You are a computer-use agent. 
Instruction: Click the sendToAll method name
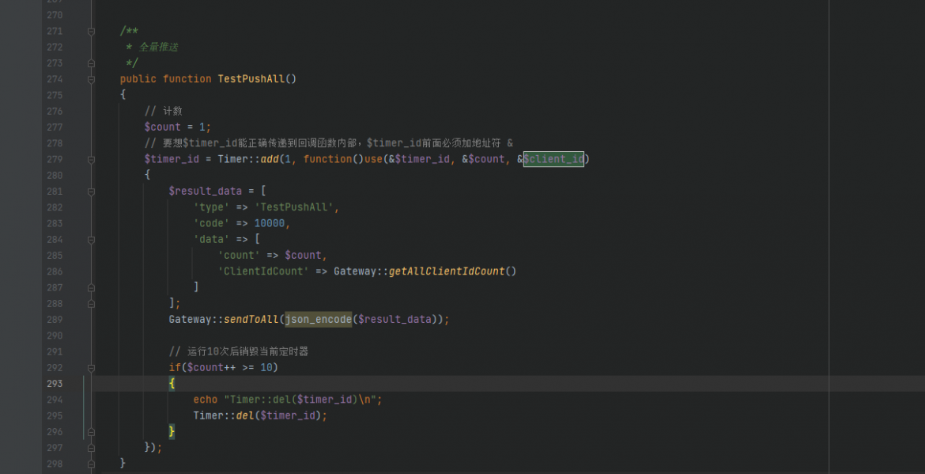click(x=251, y=320)
